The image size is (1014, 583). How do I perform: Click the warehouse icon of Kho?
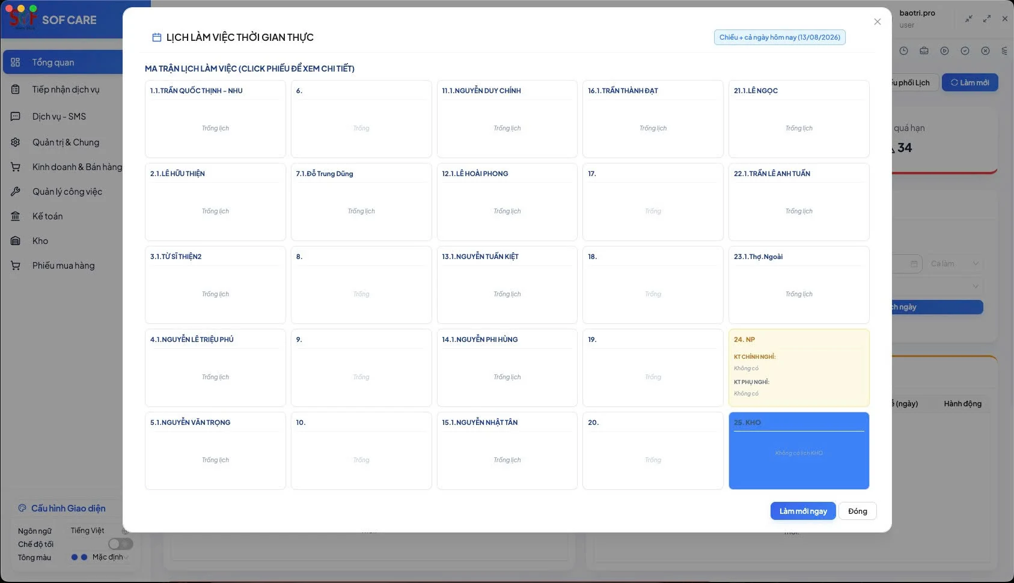(x=16, y=241)
